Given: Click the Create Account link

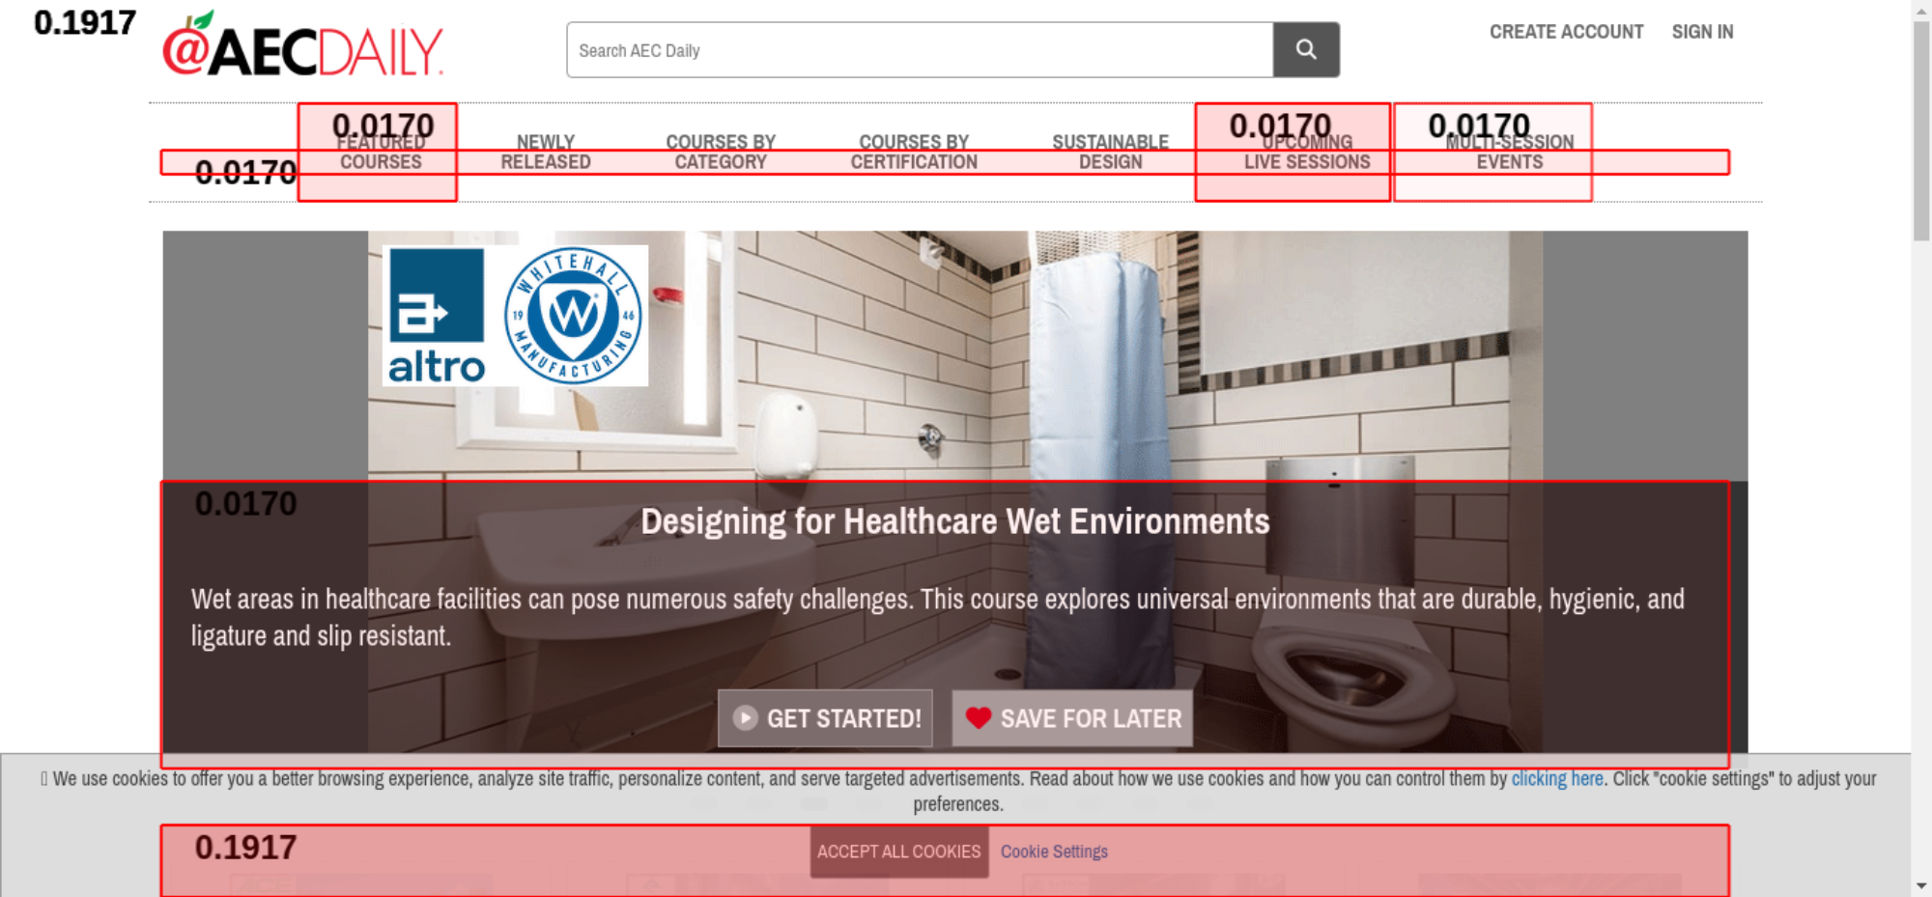Looking at the screenshot, I should [1566, 32].
